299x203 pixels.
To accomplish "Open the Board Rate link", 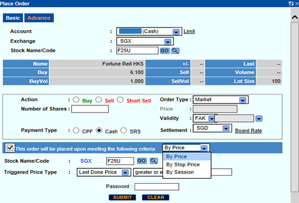I will click(248, 131).
